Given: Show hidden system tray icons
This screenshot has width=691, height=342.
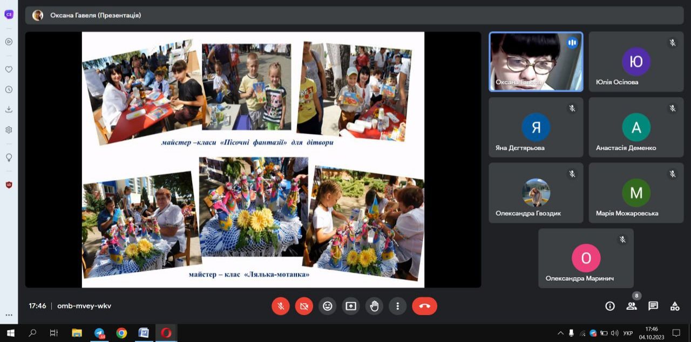Looking at the screenshot, I should click(560, 333).
